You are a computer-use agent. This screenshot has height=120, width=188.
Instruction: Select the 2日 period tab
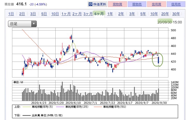tap(22, 14)
